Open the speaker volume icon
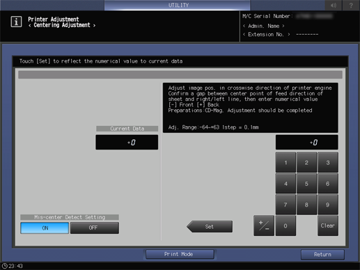This screenshot has width=360, height=270. [334, 5]
